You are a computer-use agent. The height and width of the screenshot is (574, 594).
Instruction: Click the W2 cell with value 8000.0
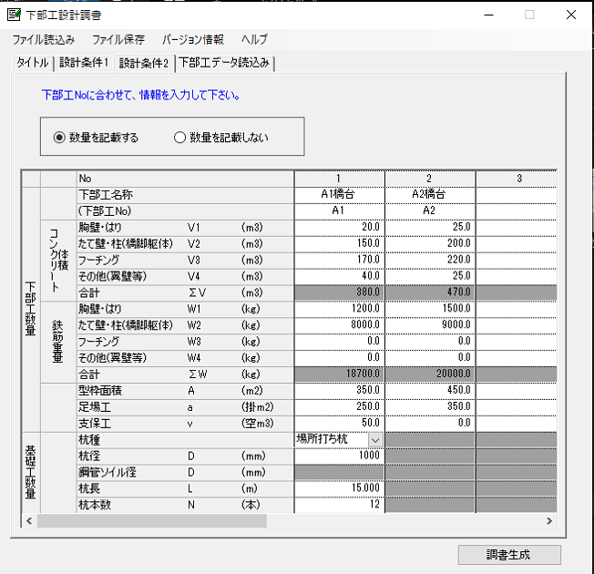coord(340,325)
